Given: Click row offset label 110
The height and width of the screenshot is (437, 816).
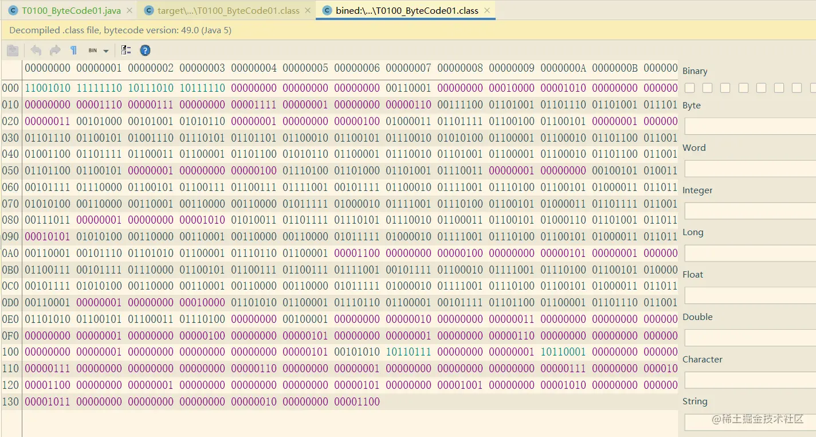Looking at the screenshot, I should pos(11,368).
